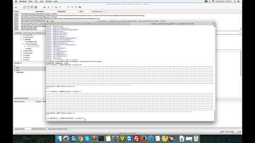Viewport: 255px width, 143px height.
Task: Select the second Terminal ssh tab
Action: pyautogui.click(x=172, y=24)
